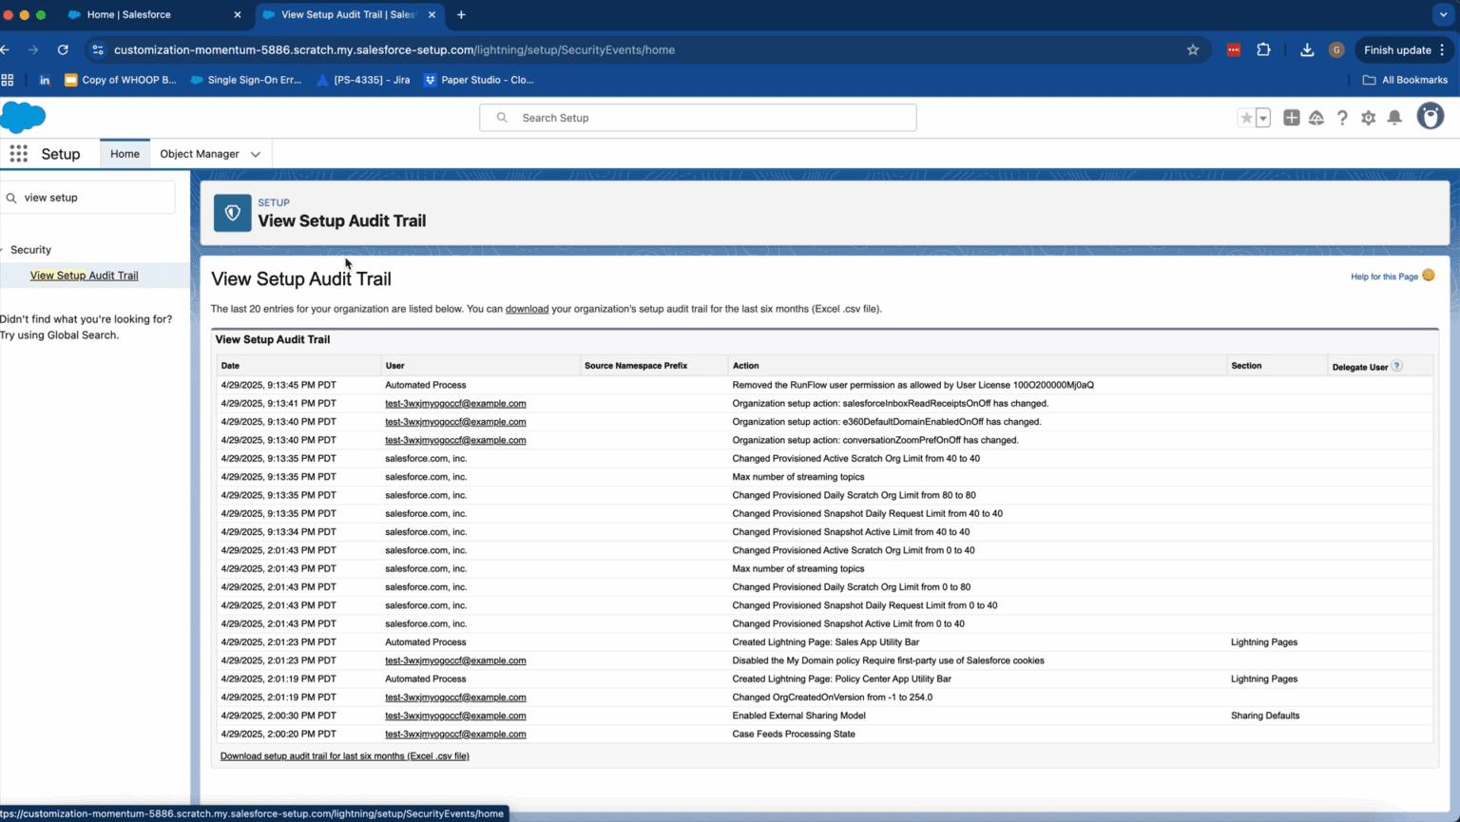View notifications via the bell icon
Image resolution: width=1460 pixels, height=822 pixels.
1393,118
